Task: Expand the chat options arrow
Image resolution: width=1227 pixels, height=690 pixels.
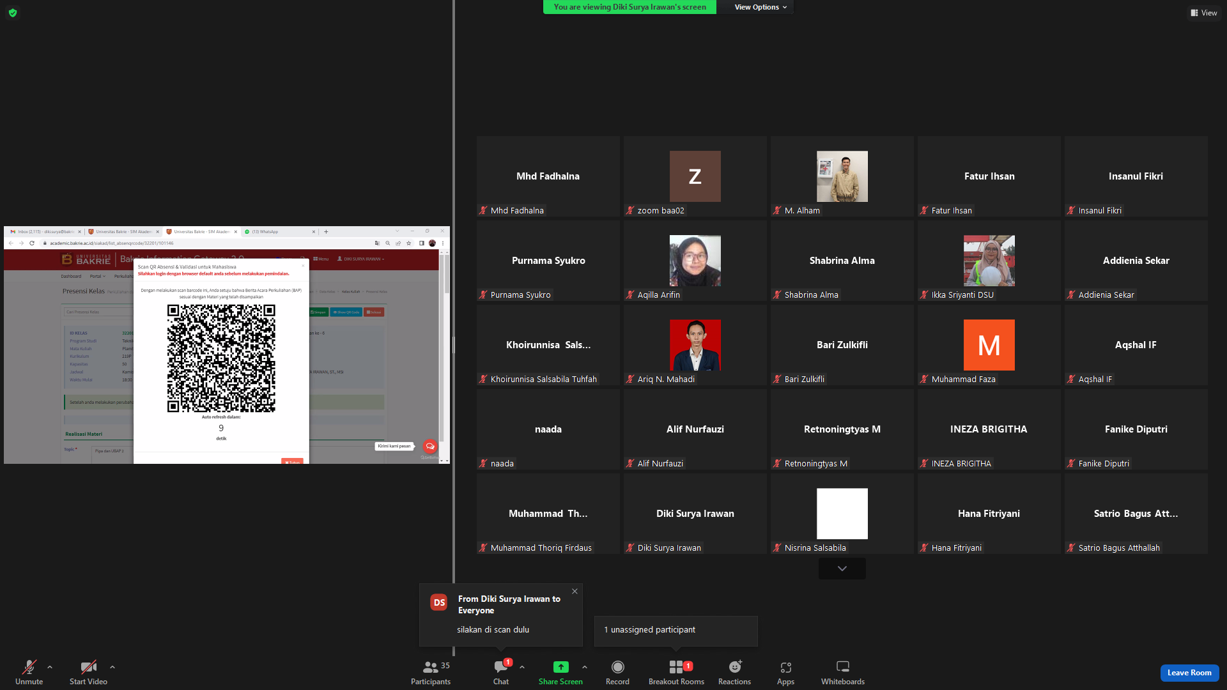Action: 522,667
